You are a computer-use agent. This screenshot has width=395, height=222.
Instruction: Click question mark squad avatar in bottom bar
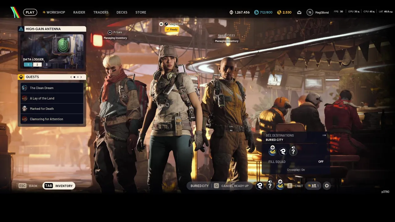(x=270, y=185)
